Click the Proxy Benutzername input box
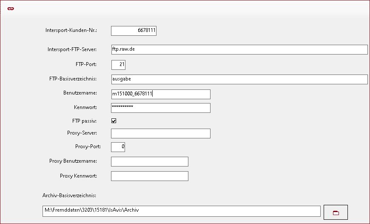Screen dimensions: 370x224 (x=149, y=161)
